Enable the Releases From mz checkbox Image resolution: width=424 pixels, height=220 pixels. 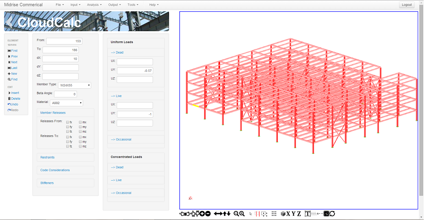click(80, 131)
